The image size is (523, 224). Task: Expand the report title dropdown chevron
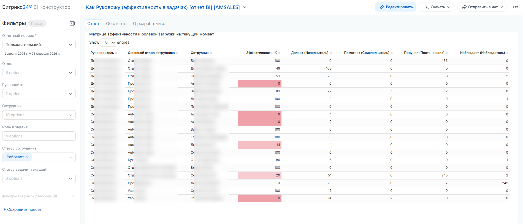click(245, 7)
